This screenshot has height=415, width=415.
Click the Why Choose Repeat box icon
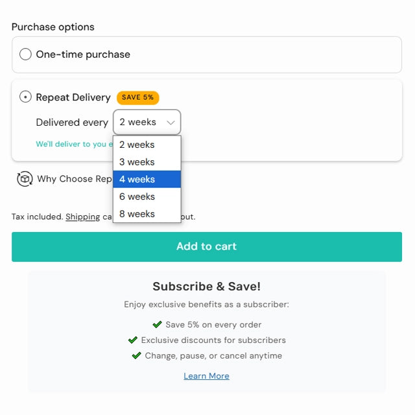[25, 179]
